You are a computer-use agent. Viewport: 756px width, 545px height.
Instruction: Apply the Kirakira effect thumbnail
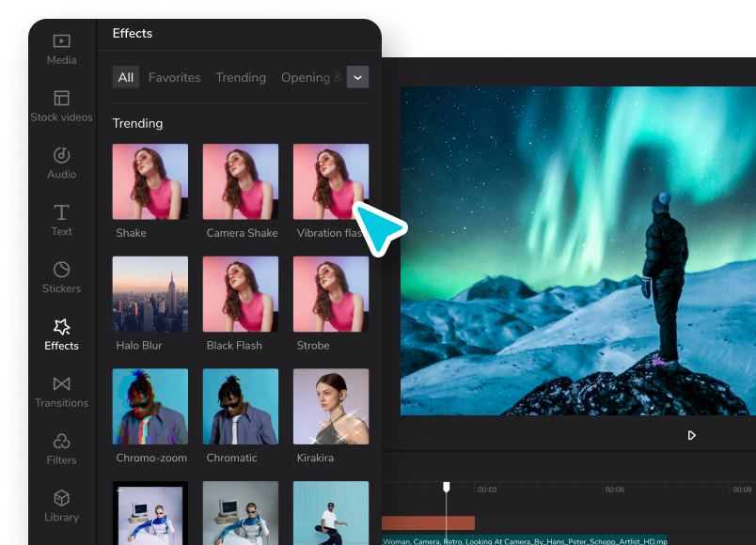(x=331, y=406)
